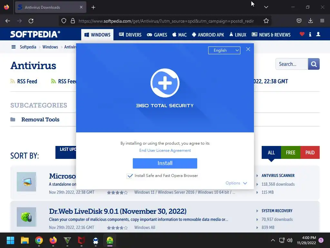Open the red shield app in taskbar

82,240
